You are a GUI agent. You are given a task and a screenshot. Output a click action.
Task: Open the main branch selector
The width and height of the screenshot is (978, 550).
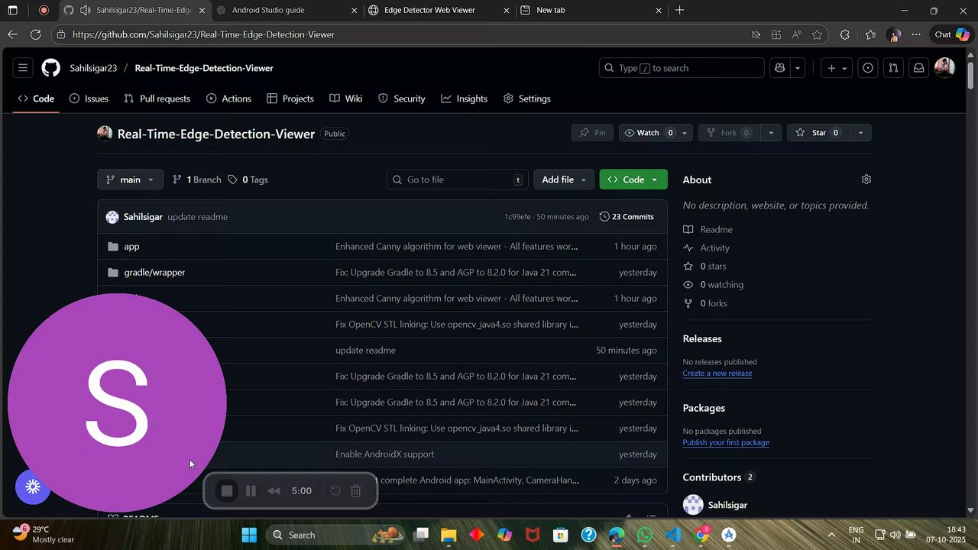click(130, 180)
